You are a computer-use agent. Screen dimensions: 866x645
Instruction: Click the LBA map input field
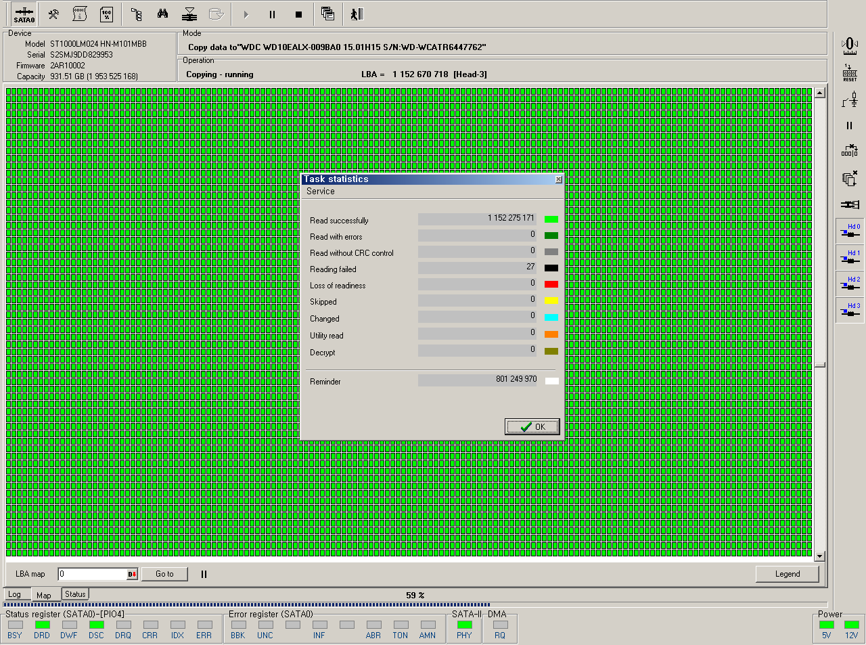[92, 575]
